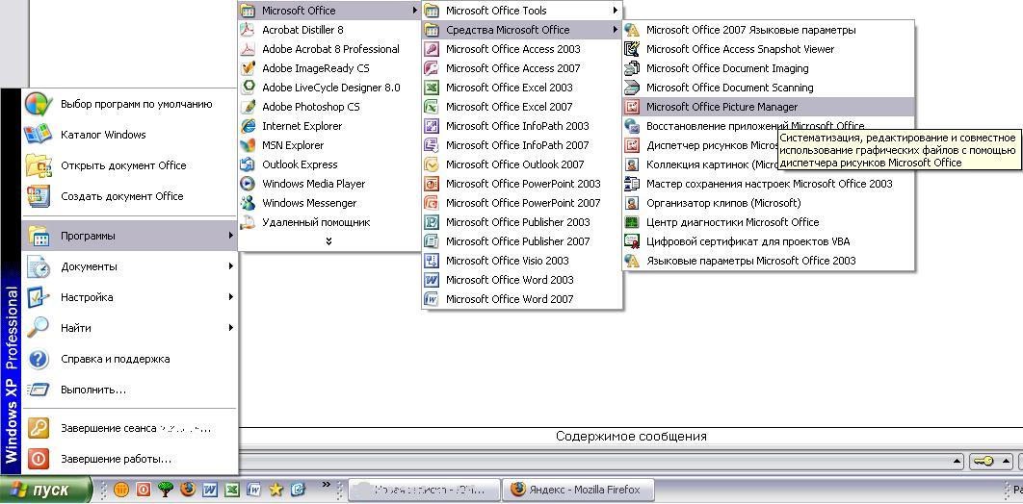Open Мастер сохранения настроек Microsoft Office 2003
Viewport: 1023px width, 504px height.
(x=769, y=184)
